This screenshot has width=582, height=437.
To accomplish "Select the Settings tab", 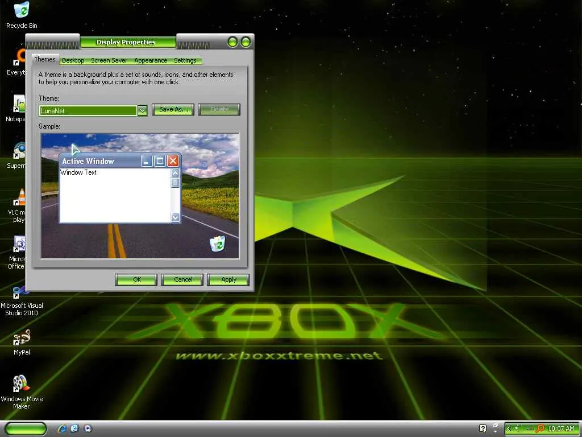I will click(x=185, y=60).
